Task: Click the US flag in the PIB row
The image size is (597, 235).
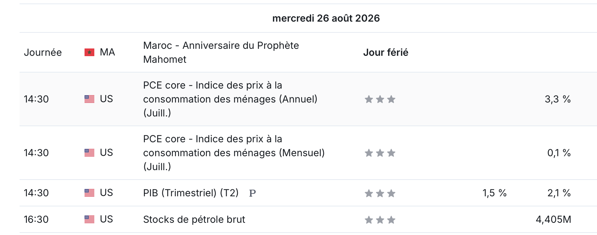Action: [x=89, y=193]
